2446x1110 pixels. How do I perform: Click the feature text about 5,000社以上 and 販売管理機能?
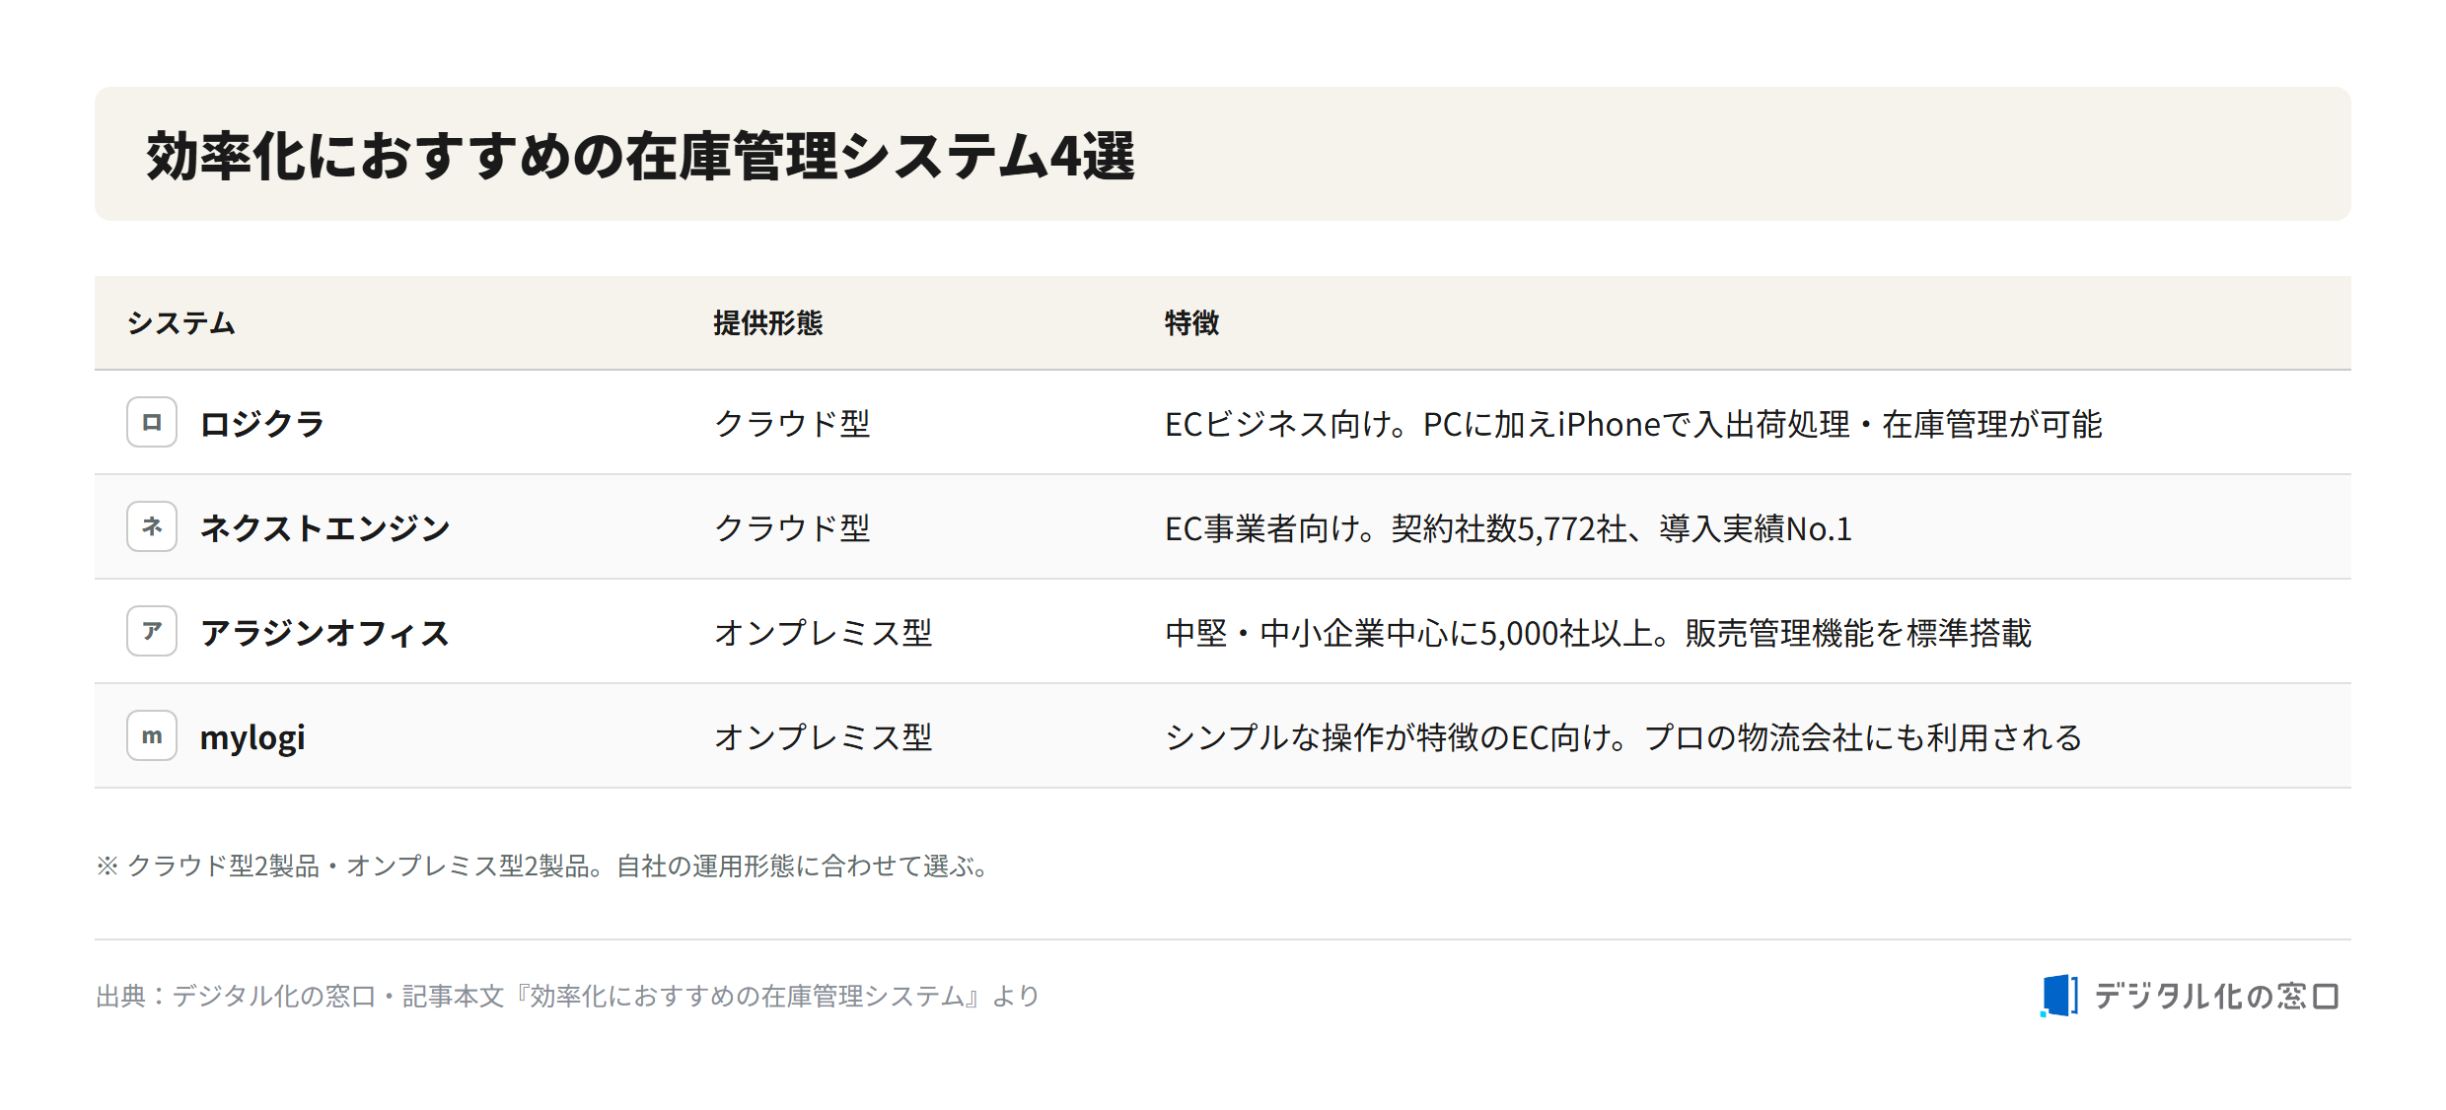tap(1599, 633)
